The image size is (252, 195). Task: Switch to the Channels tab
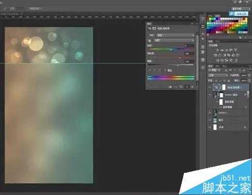point(218,66)
